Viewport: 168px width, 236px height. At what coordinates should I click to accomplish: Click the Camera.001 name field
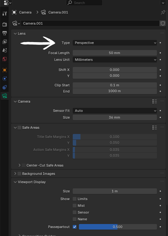pyautogui.click(x=90, y=23)
